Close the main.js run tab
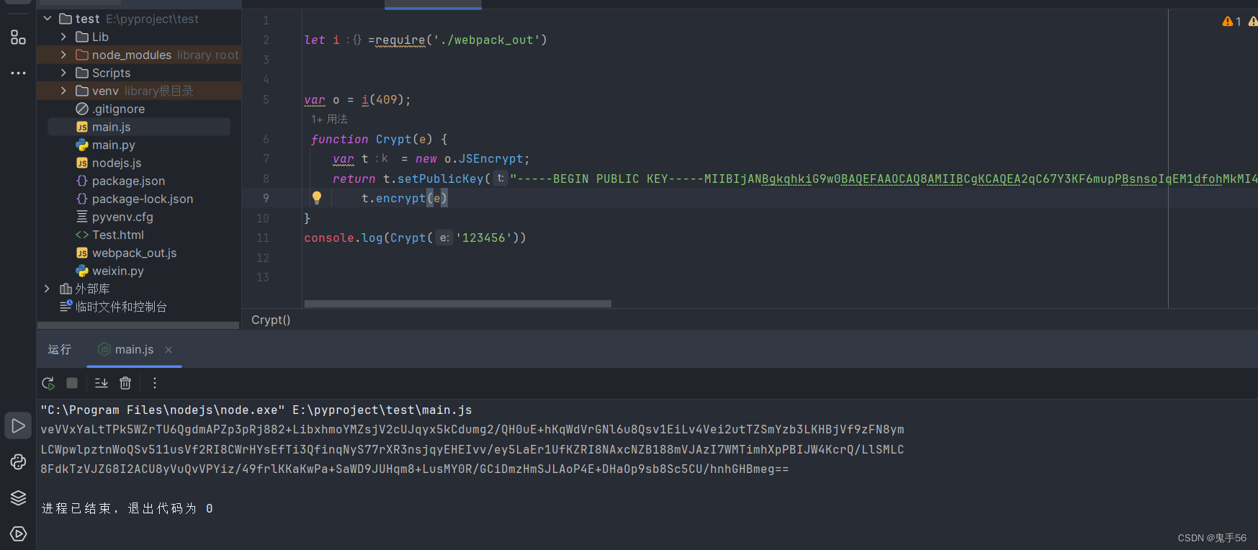 tap(169, 350)
